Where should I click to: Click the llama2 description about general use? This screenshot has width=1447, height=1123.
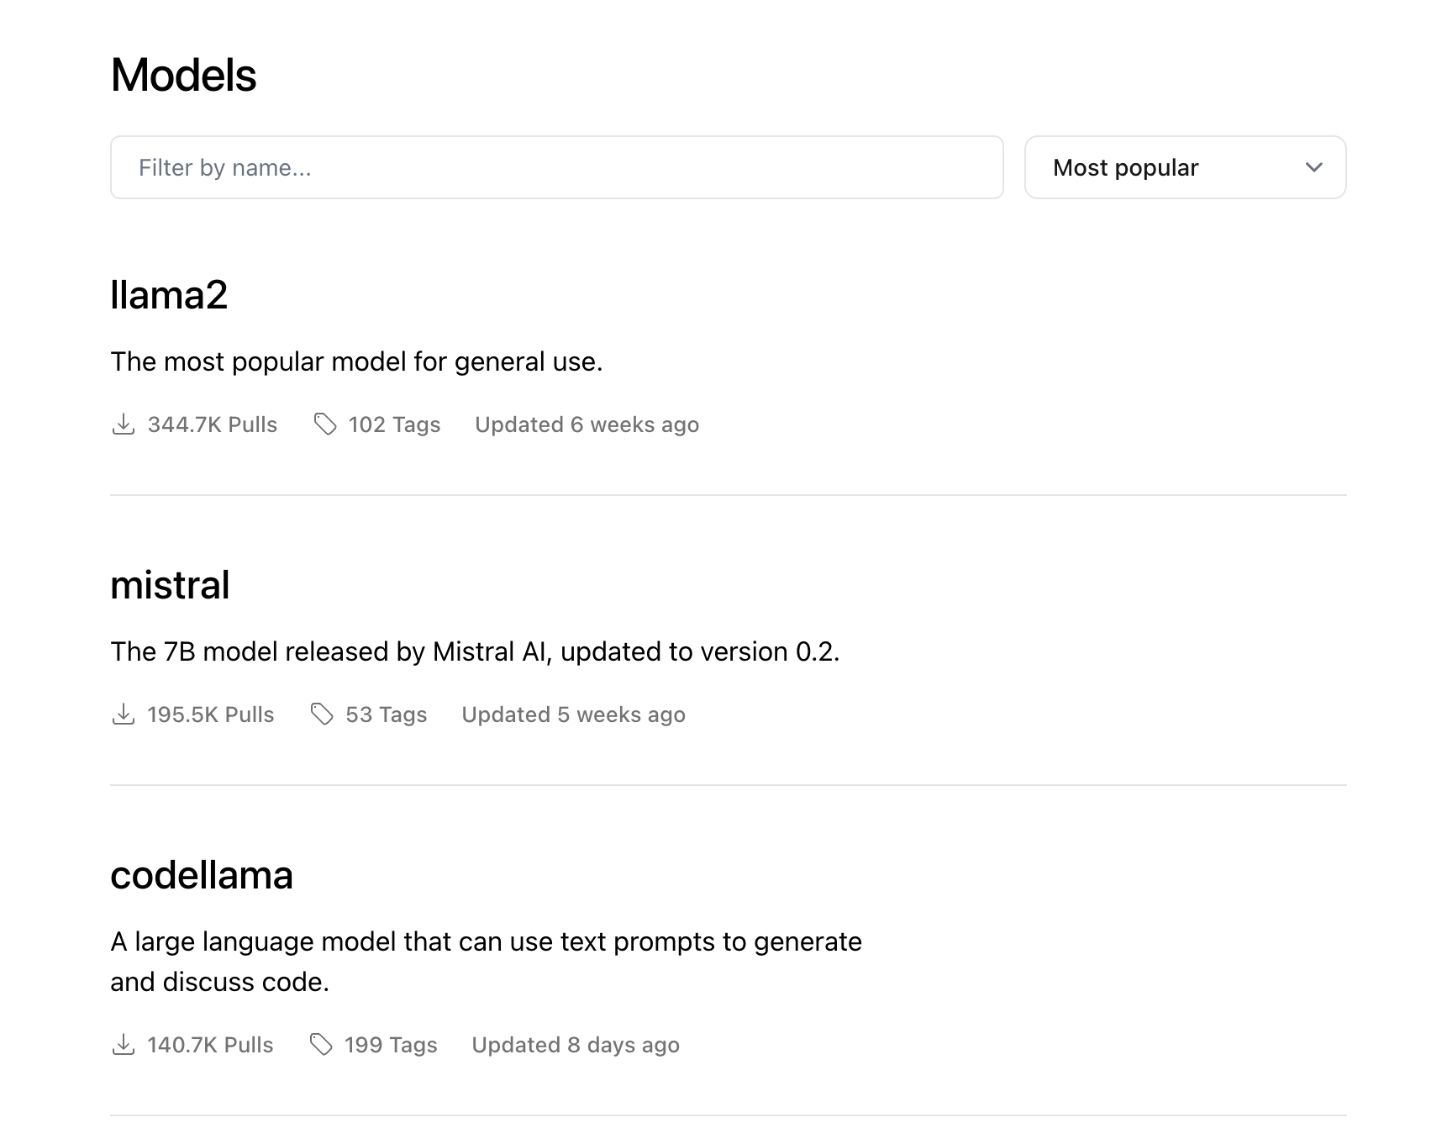[356, 361]
